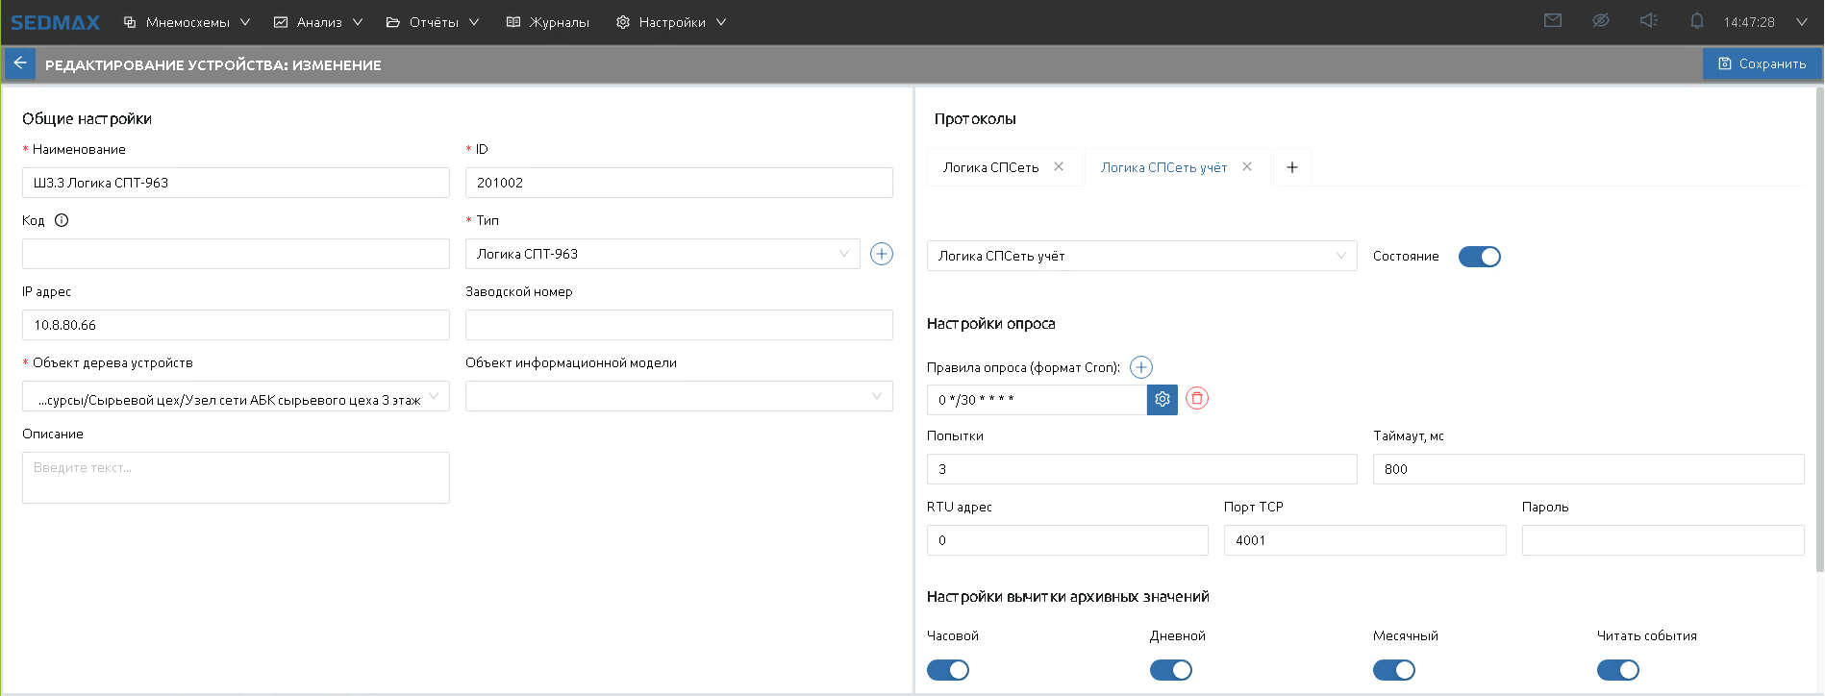Viewport: 1825px width, 696px height.
Task: Delete the Cron polling rule
Action: pos(1196,398)
